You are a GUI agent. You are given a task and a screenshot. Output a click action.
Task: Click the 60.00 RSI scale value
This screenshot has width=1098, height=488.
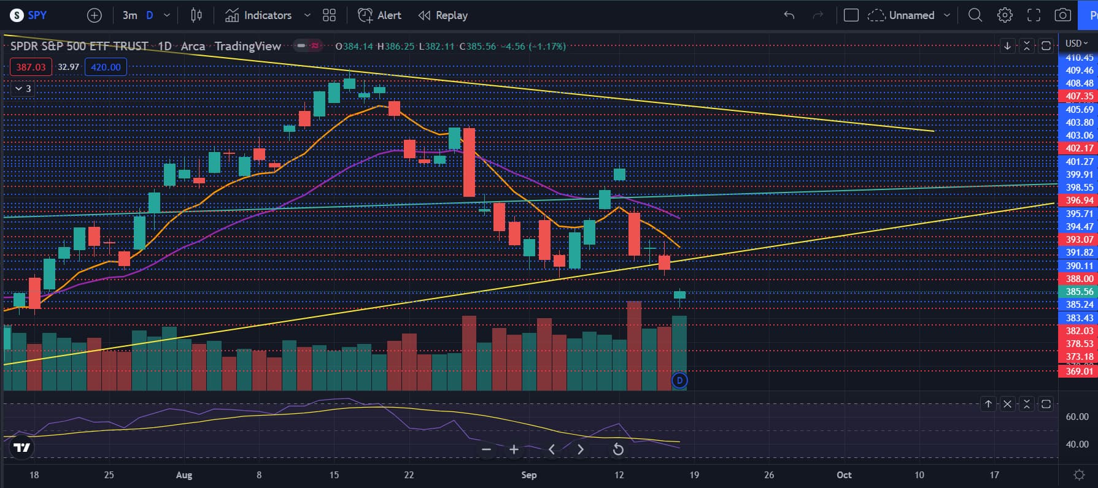point(1077,417)
